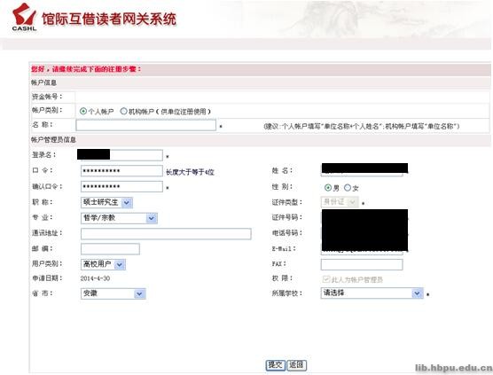This screenshot has width=493, height=375.
Task: Select the 个人帐户 radio button
Action: point(83,111)
